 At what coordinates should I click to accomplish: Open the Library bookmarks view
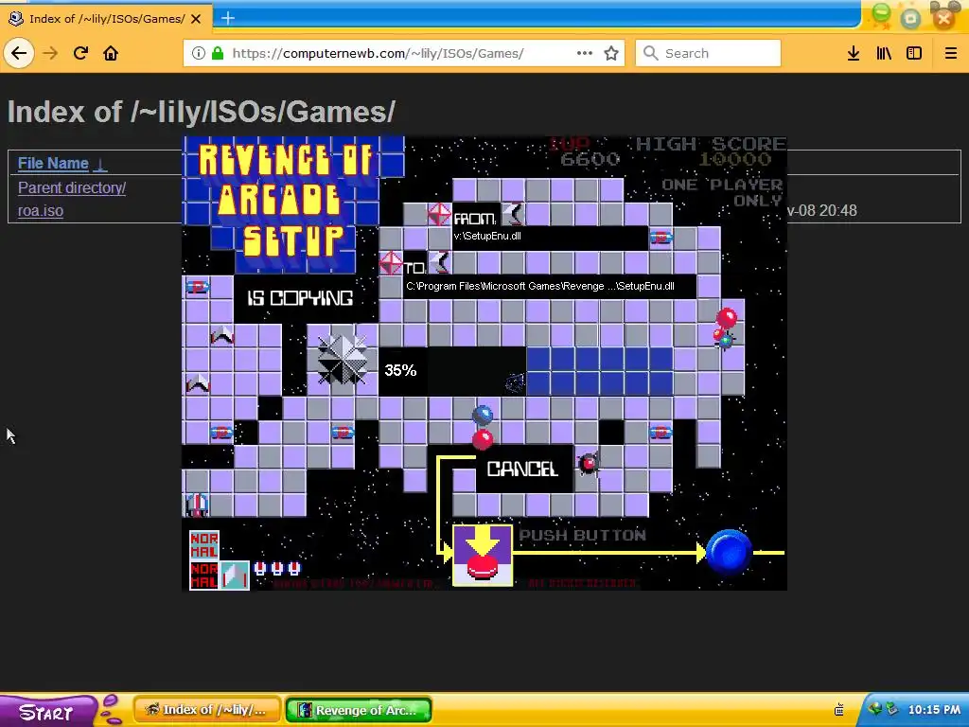click(884, 53)
